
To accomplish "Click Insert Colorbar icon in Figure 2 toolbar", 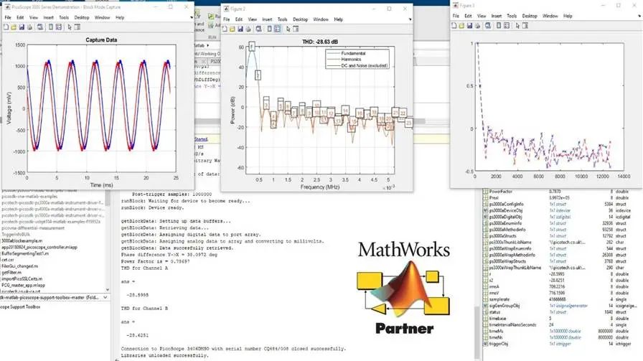I will pos(269,29).
